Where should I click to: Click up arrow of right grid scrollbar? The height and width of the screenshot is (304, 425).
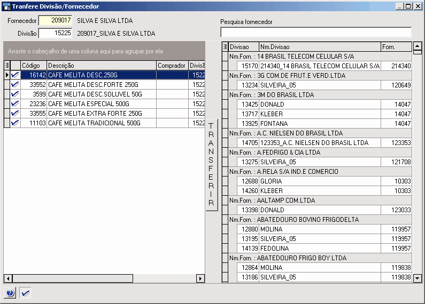coord(418,46)
